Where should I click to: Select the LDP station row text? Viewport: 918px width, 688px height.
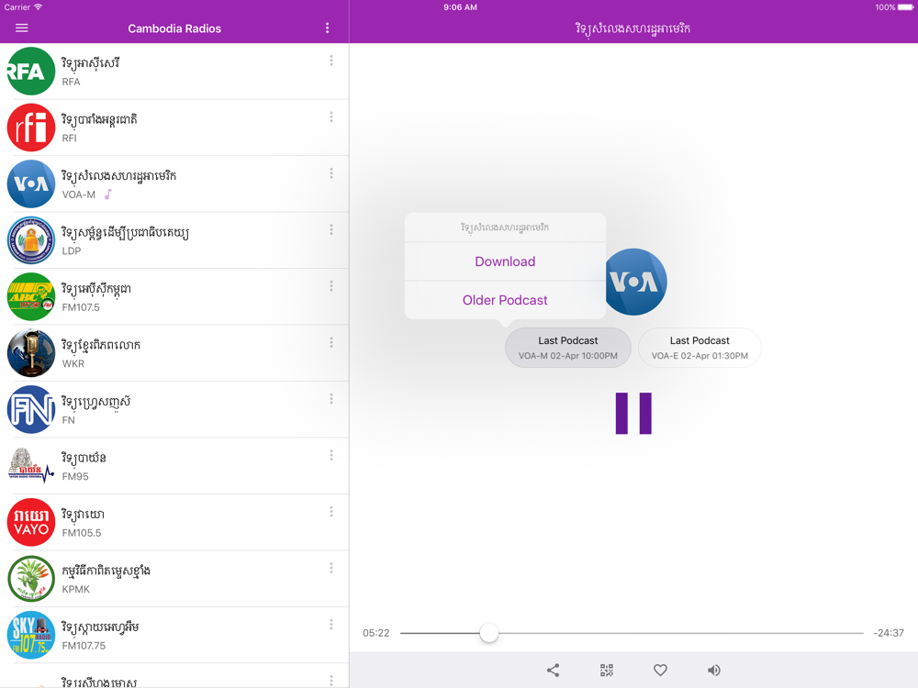coord(125,240)
